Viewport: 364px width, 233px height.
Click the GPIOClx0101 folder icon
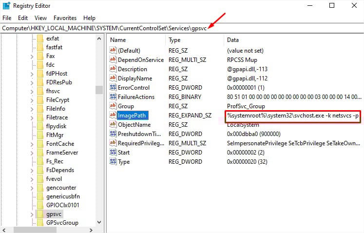[x=40, y=205]
